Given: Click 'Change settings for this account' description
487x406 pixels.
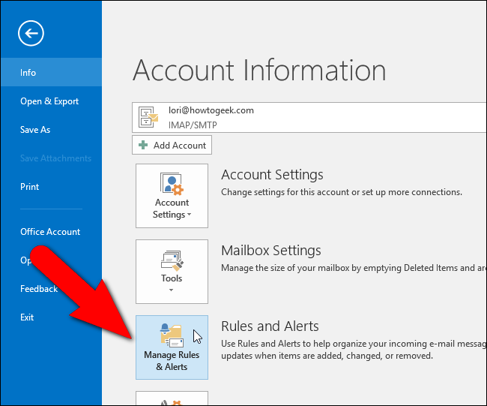Looking at the screenshot, I should click(x=342, y=192).
